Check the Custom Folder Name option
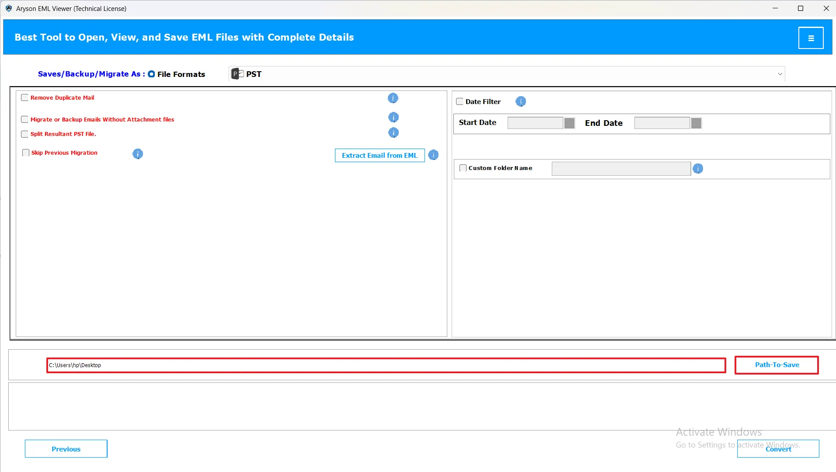Image resolution: width=836 pixels, height=472 pixels. [463, 168]
